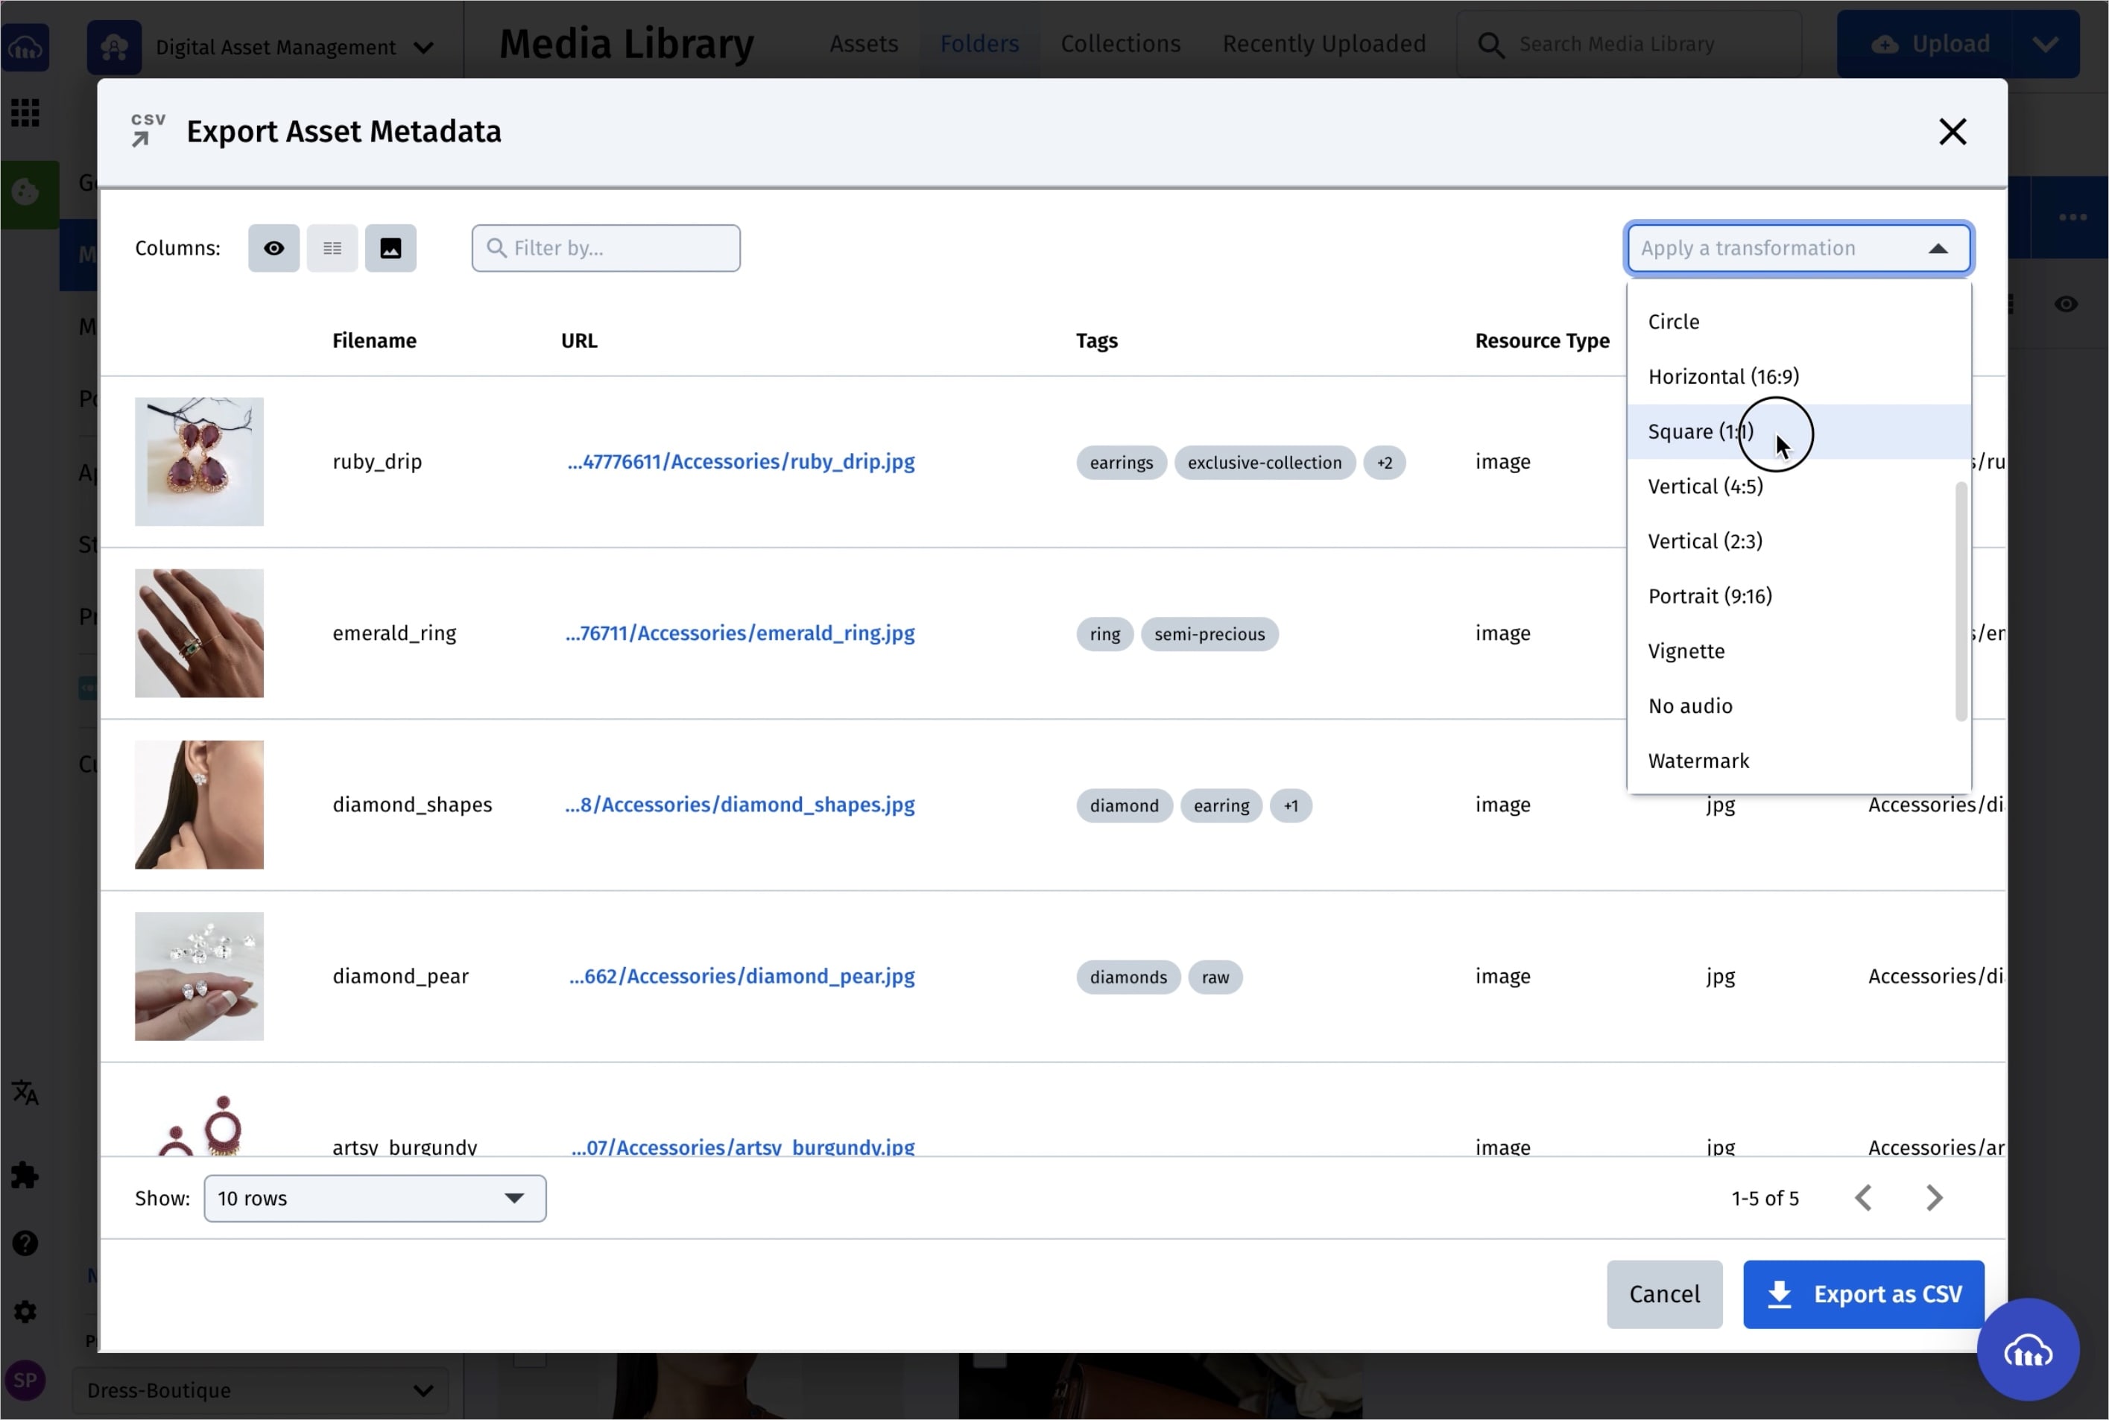Click the help icon in the sidebar
Image resolution: width=2109 pixels, height=1420 pixels.
pos(25,1242)
